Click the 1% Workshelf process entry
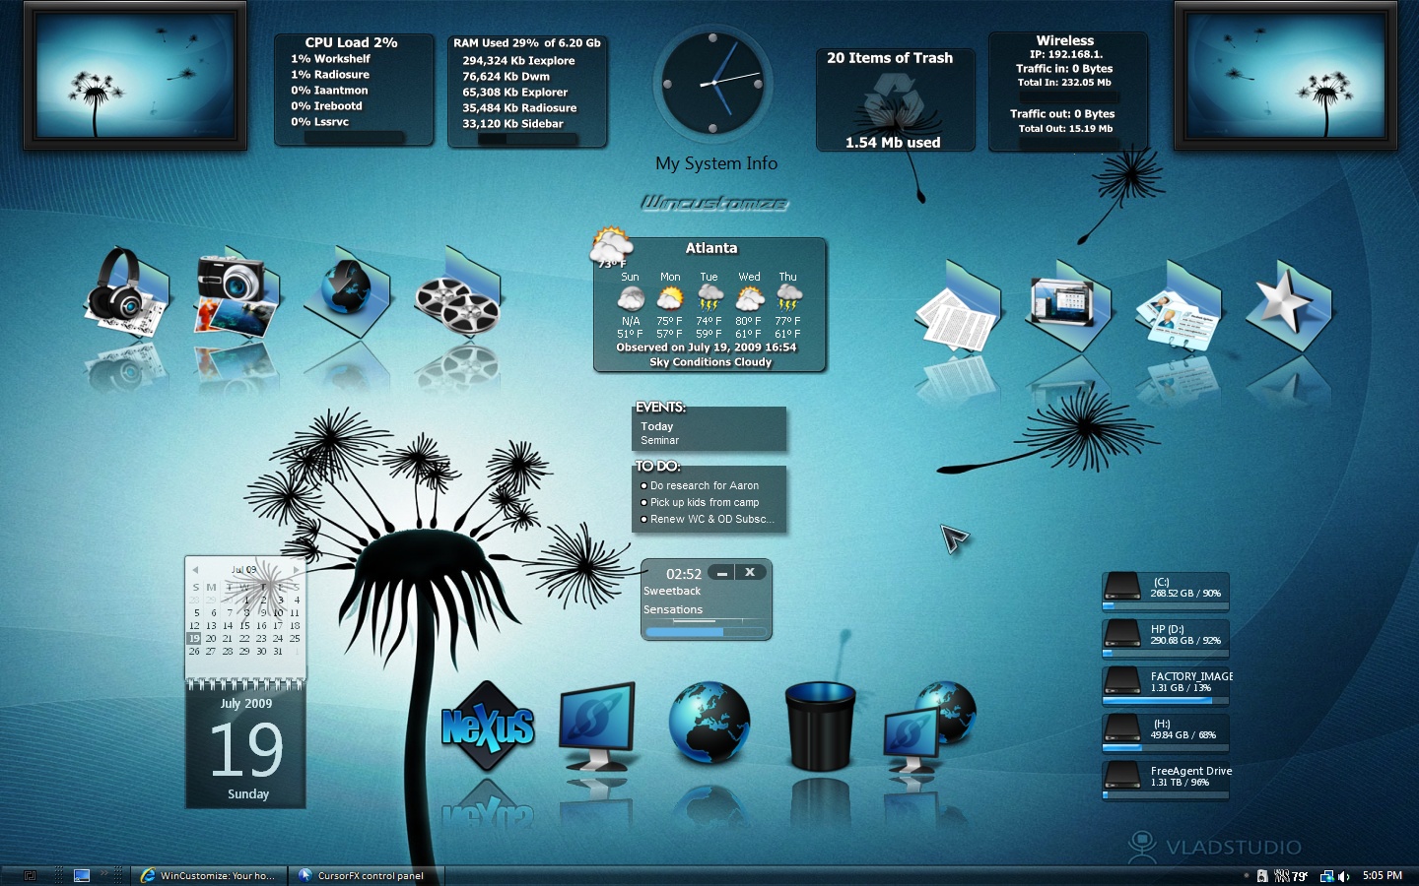The image size is (1419, 886). (330, 59)
